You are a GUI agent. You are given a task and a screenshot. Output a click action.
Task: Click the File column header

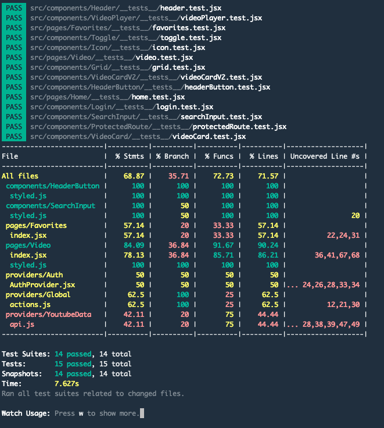[10, 156]
